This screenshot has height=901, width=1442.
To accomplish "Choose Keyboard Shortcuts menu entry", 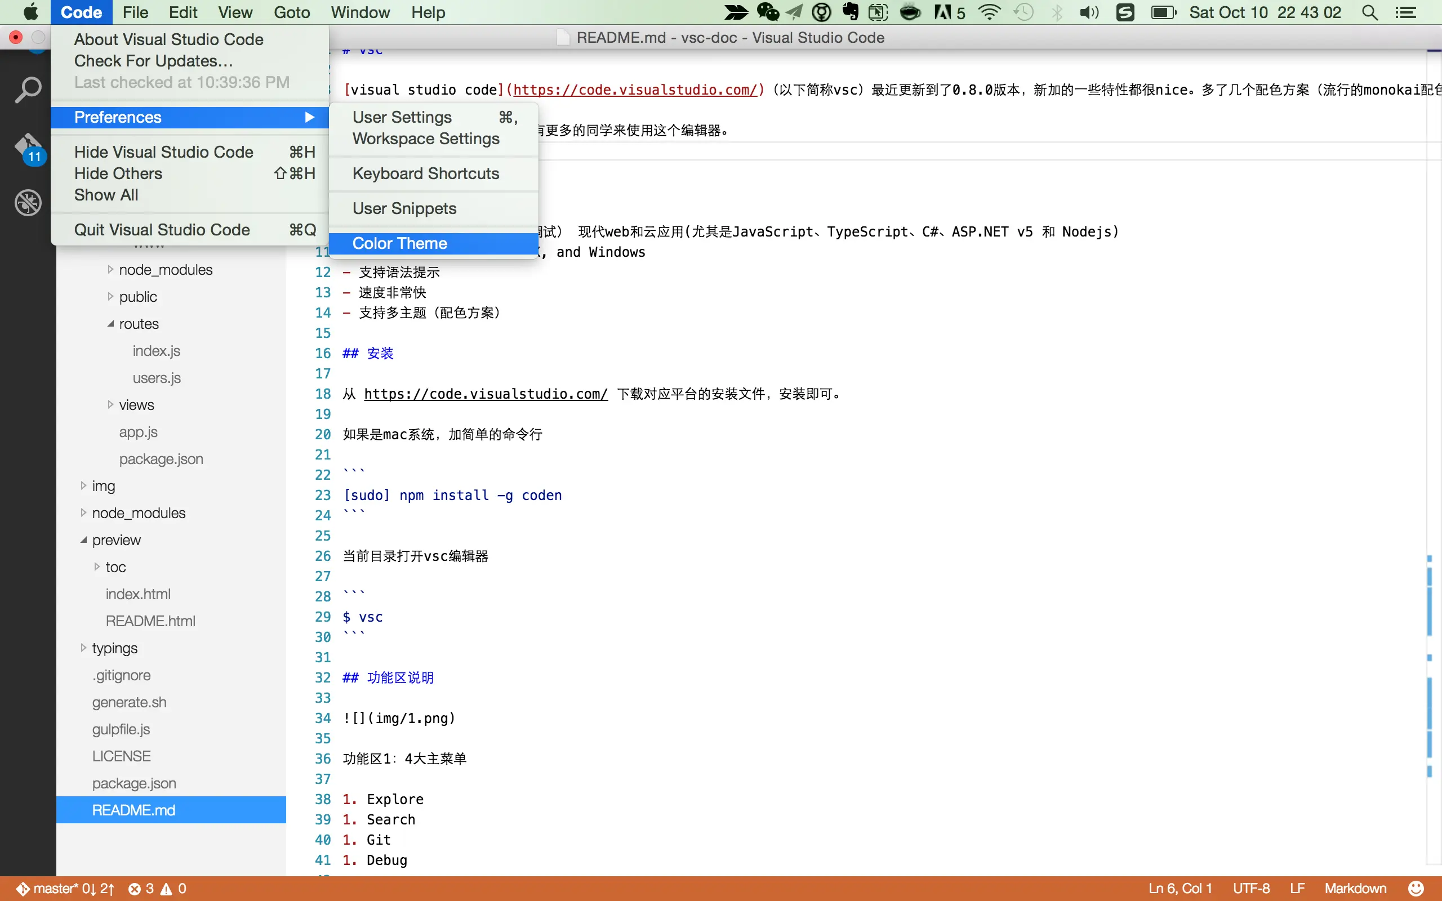I will click(425, 173).
